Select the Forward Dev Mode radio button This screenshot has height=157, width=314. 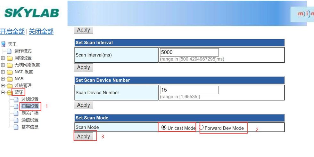click(x=202, y=128)
